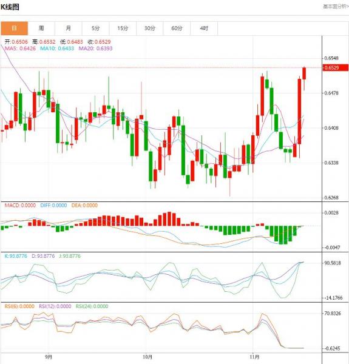Open the 5分 interval tab

(95, 29)
